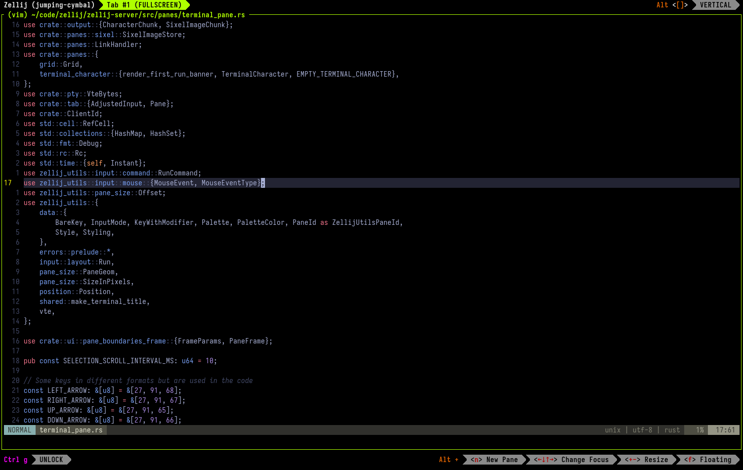Viewport: 743px width, 470px height.
Task: Click the UNLOCK mode button
Action: 51,460
